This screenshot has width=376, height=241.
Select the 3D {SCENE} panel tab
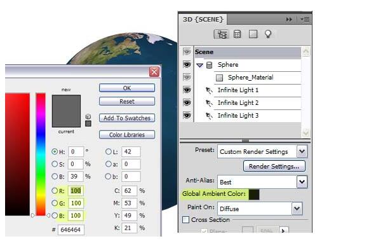[203, 19]
